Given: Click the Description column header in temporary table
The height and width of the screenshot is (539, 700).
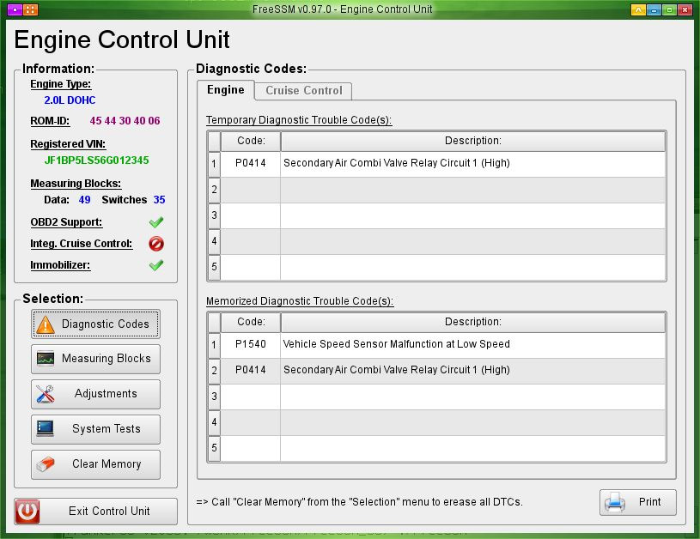Looking at the screenshot, I should (472, 141).
